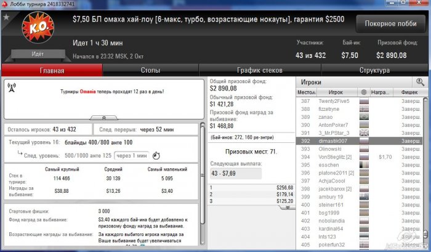The image size is (431, 252).
Task: Click the flag icon of esschen
Action: coord(364,165)
